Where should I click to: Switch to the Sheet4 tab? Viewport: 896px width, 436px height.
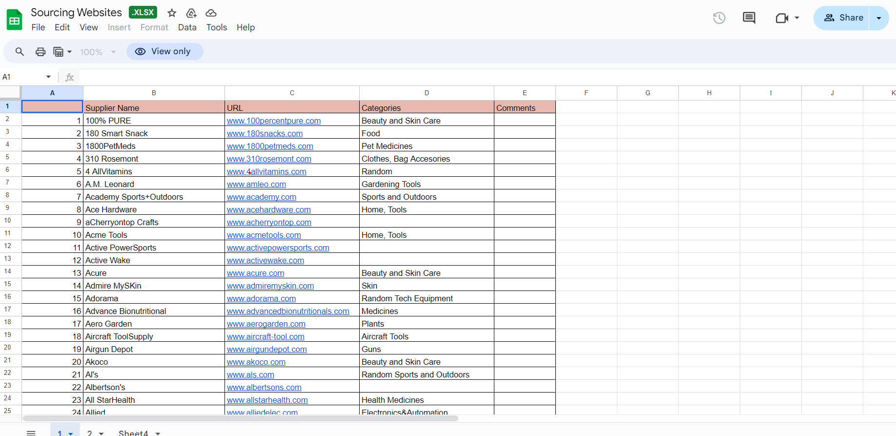coord(133,433)
